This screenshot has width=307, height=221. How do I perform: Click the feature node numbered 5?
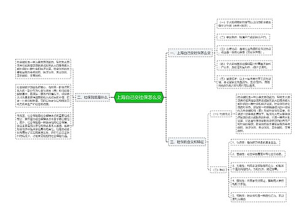(x=258, y=197)
